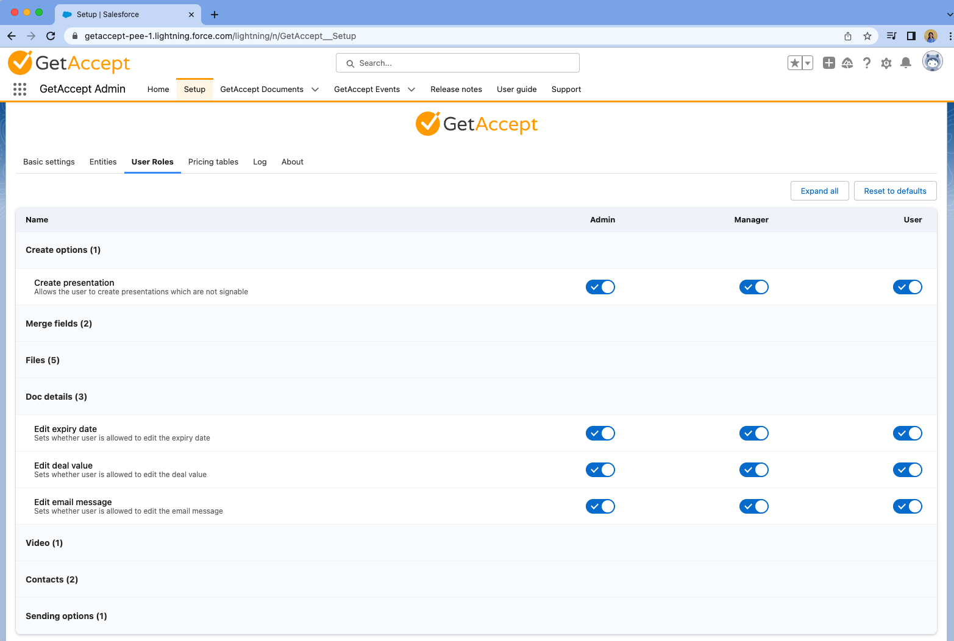This screenshot has height=641, width=954.
Task: Collapse the Doc details (3) section
Action: pos(476,397)
